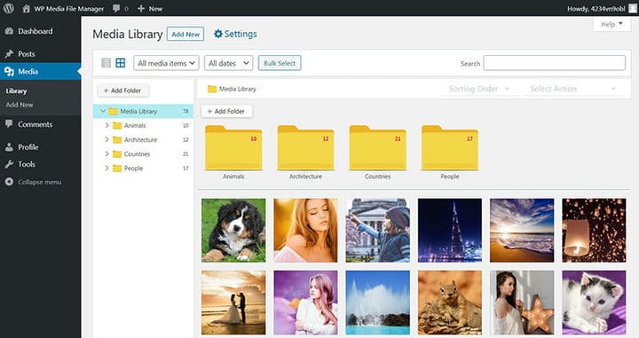The width and height of the screenshot is (639, 338).
Task: Select the puppy on grass thumbnail
Action: coord(233,230)
